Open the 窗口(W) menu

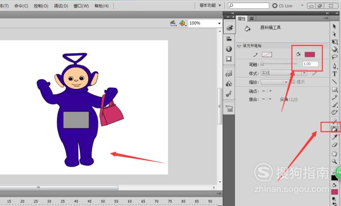click(x=81, y=6)
